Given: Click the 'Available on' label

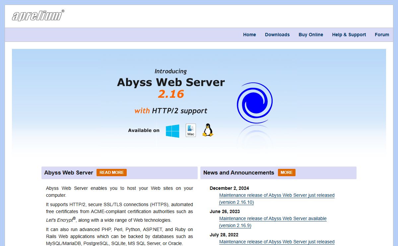Looking at the screenshot, I should point(144,130).
